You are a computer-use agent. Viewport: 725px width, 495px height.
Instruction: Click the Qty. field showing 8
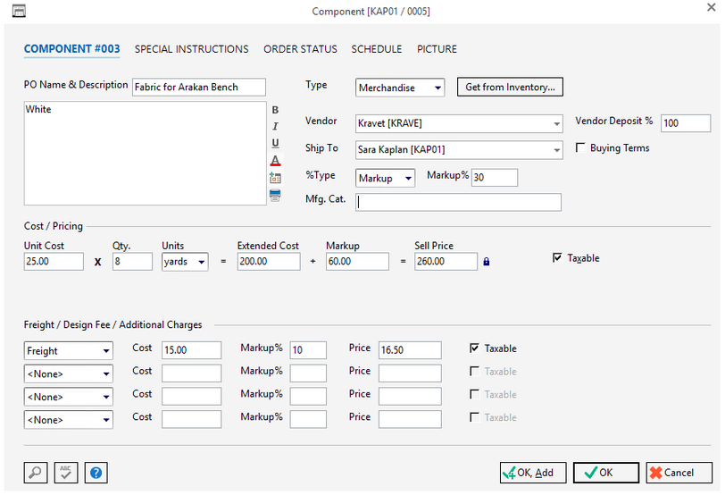(132, 262)
